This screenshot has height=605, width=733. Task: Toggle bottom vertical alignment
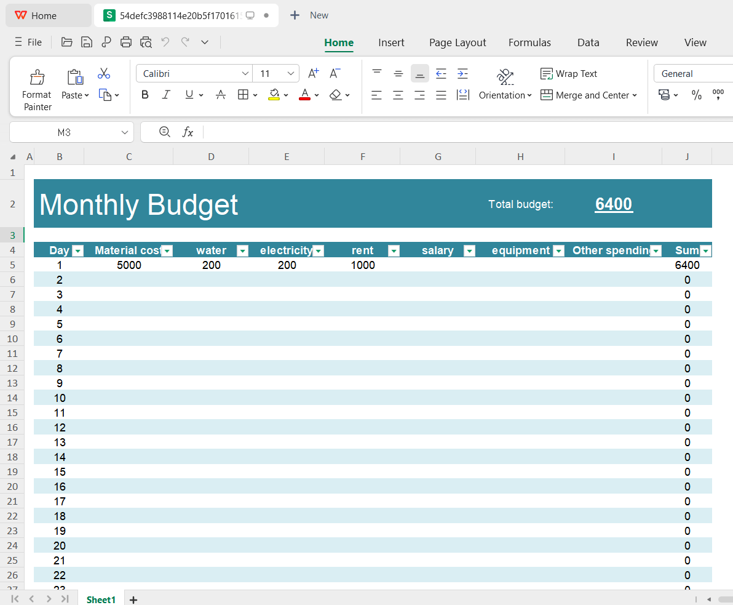click(x=420, y=73)
